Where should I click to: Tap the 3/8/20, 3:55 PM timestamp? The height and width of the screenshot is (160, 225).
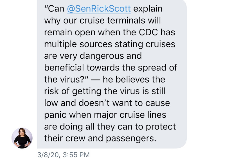coord(64,155)
